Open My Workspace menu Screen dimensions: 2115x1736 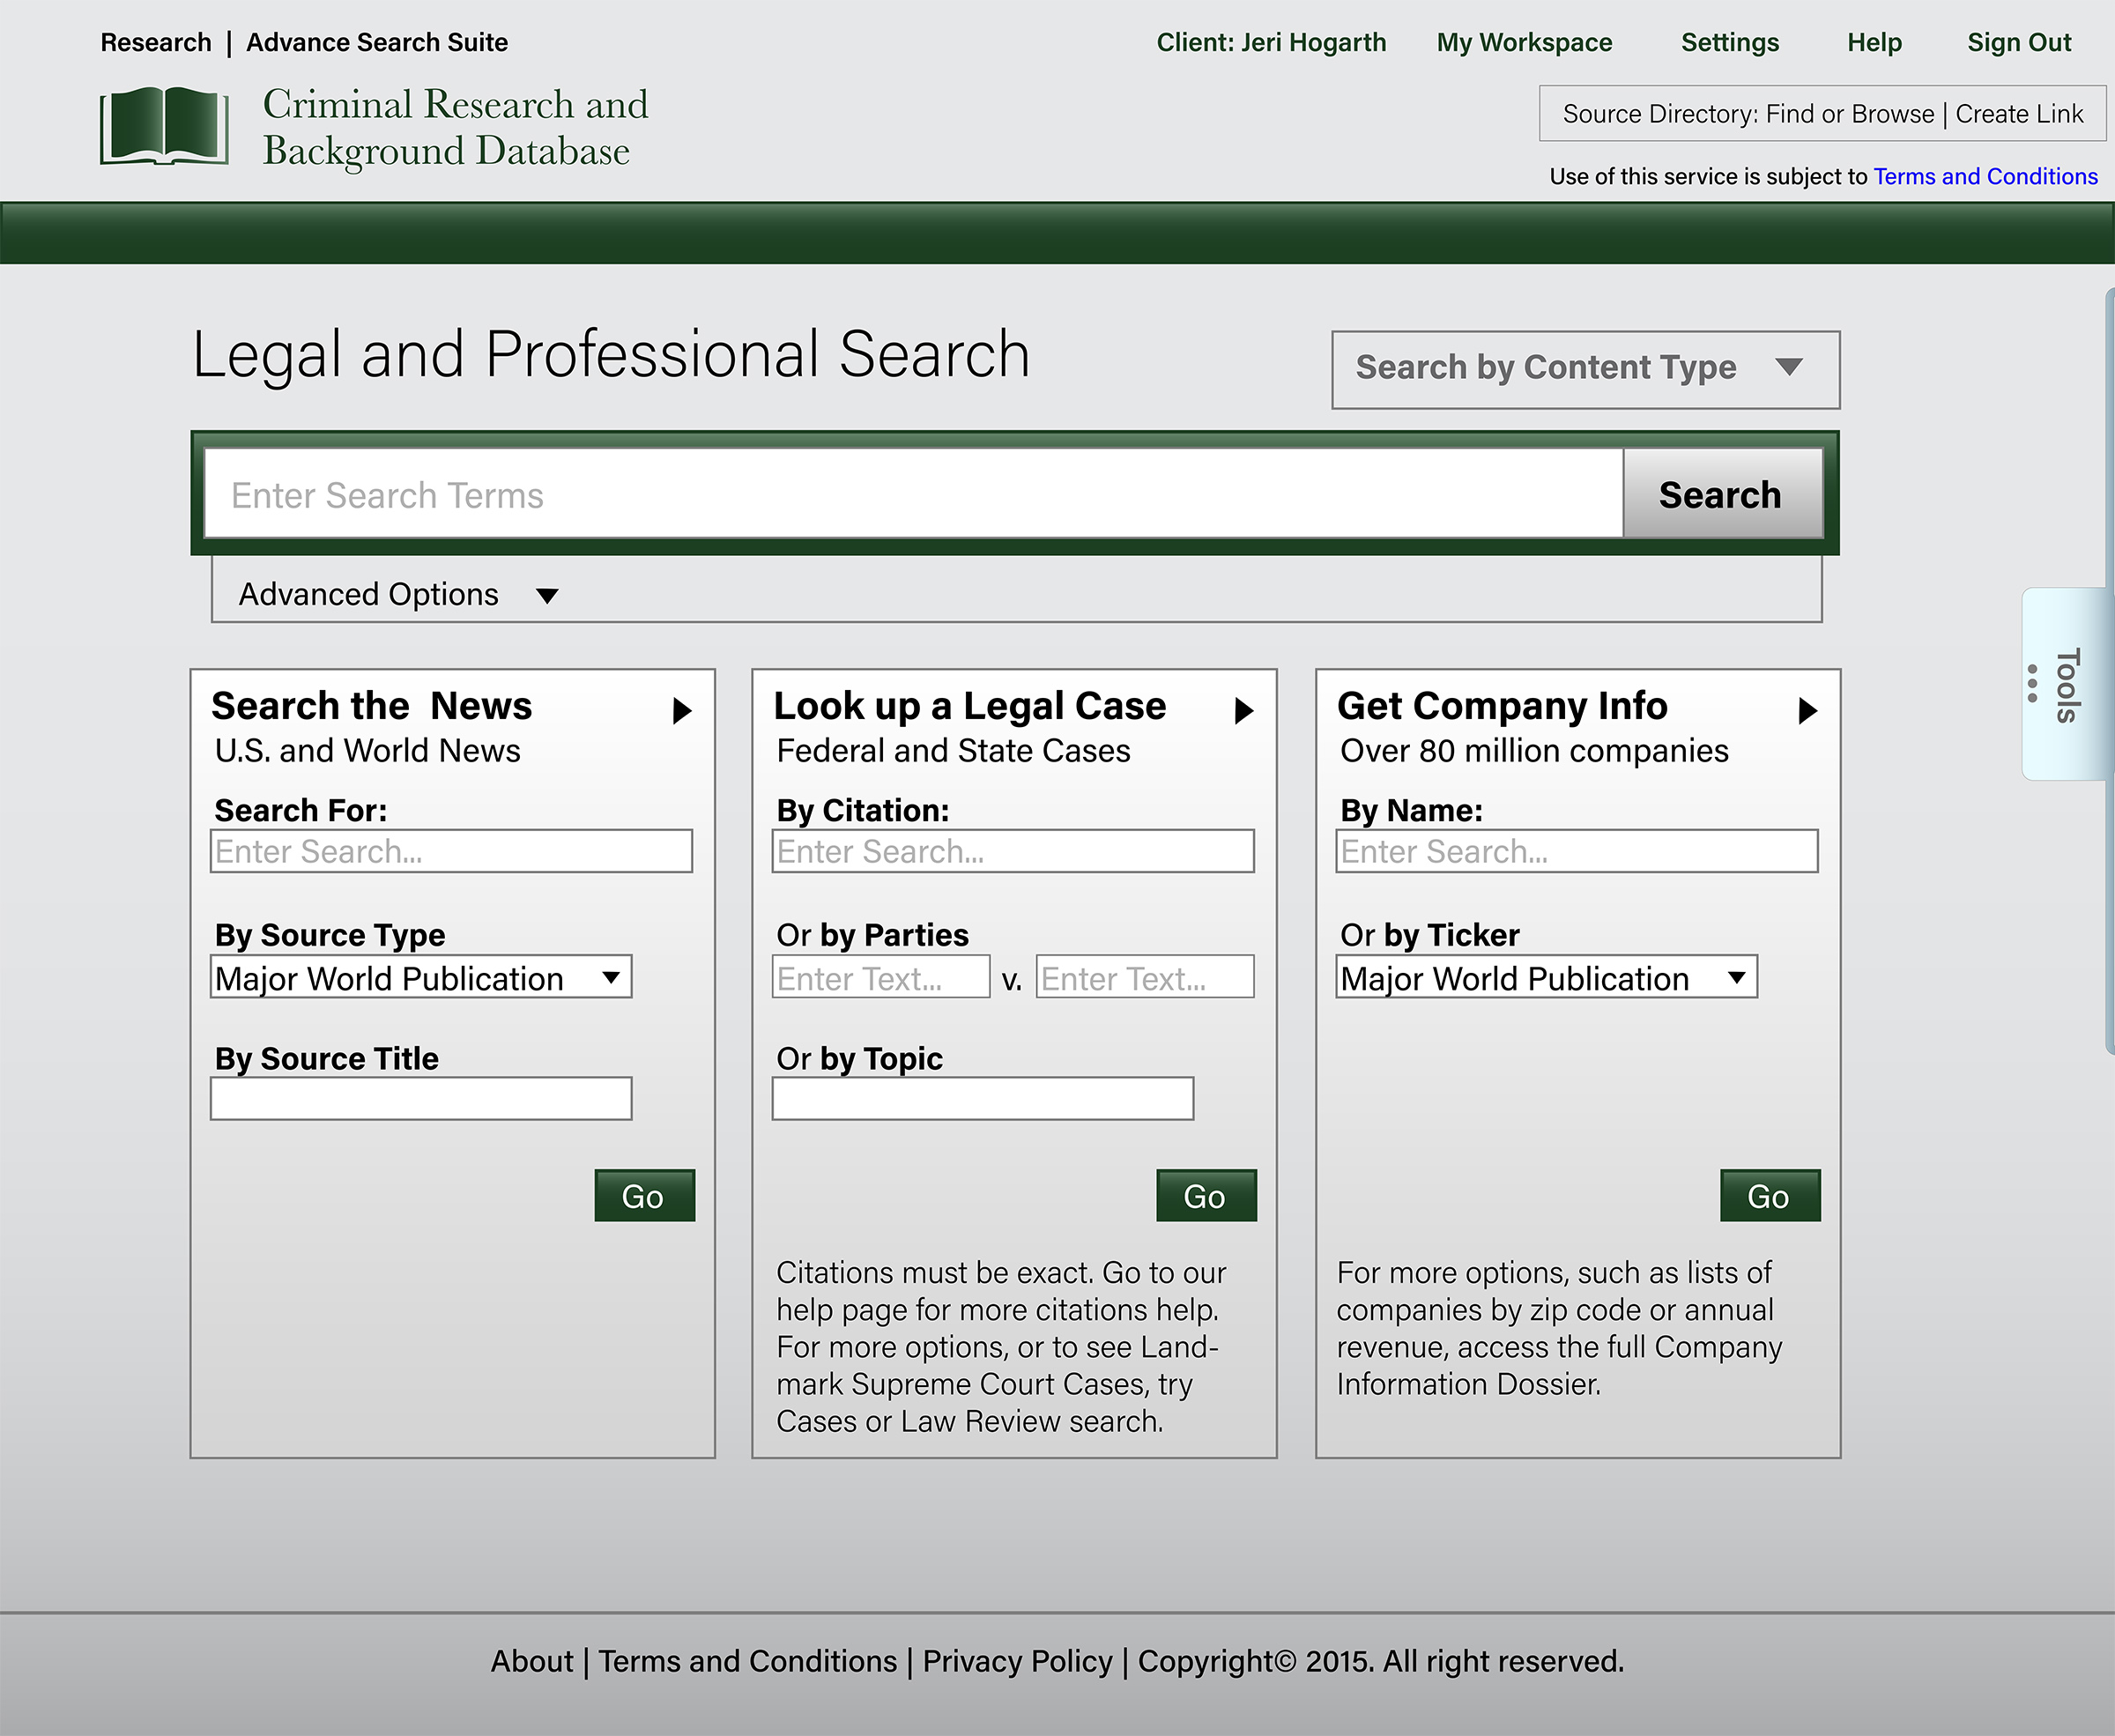[1524, 42]
